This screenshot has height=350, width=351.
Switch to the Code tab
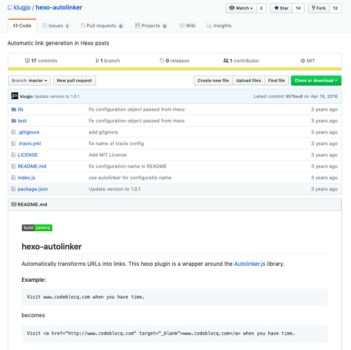[22, 25]
